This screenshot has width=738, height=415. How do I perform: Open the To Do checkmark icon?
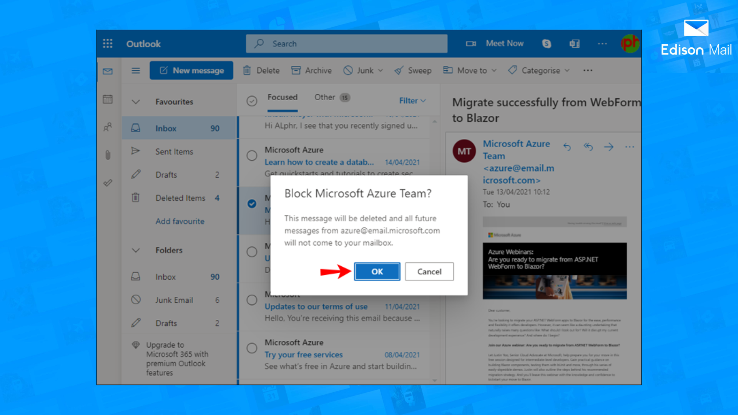(108, 183)
